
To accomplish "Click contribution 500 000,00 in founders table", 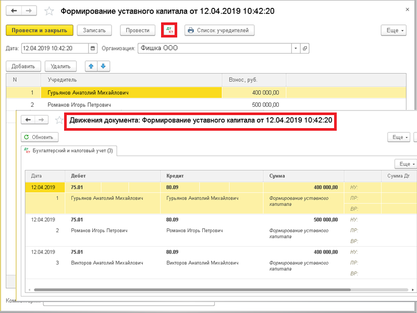I will click(x=254, y=105).
